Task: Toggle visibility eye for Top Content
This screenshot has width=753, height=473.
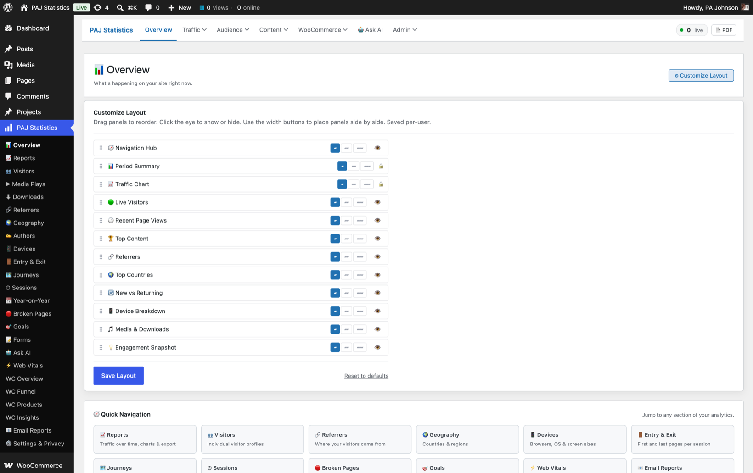Action: click(x=377, y=239)
